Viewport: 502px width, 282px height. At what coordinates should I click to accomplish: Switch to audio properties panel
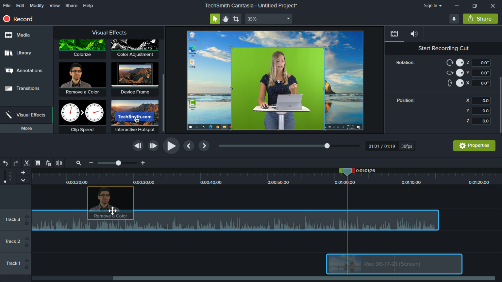click(x=414, y=34)
